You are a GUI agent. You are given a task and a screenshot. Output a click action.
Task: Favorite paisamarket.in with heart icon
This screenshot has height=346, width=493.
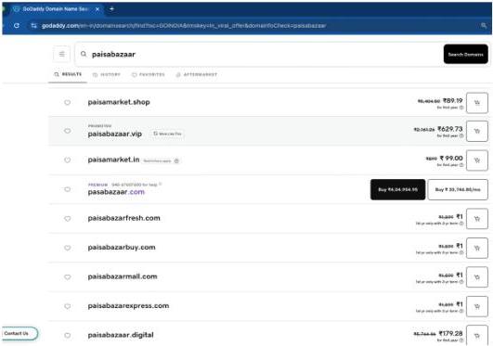(67, 160)
